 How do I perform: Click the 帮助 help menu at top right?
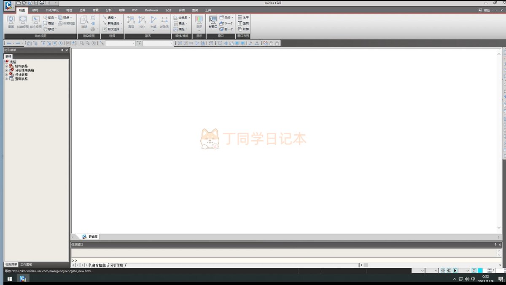(x=487, y=10)
